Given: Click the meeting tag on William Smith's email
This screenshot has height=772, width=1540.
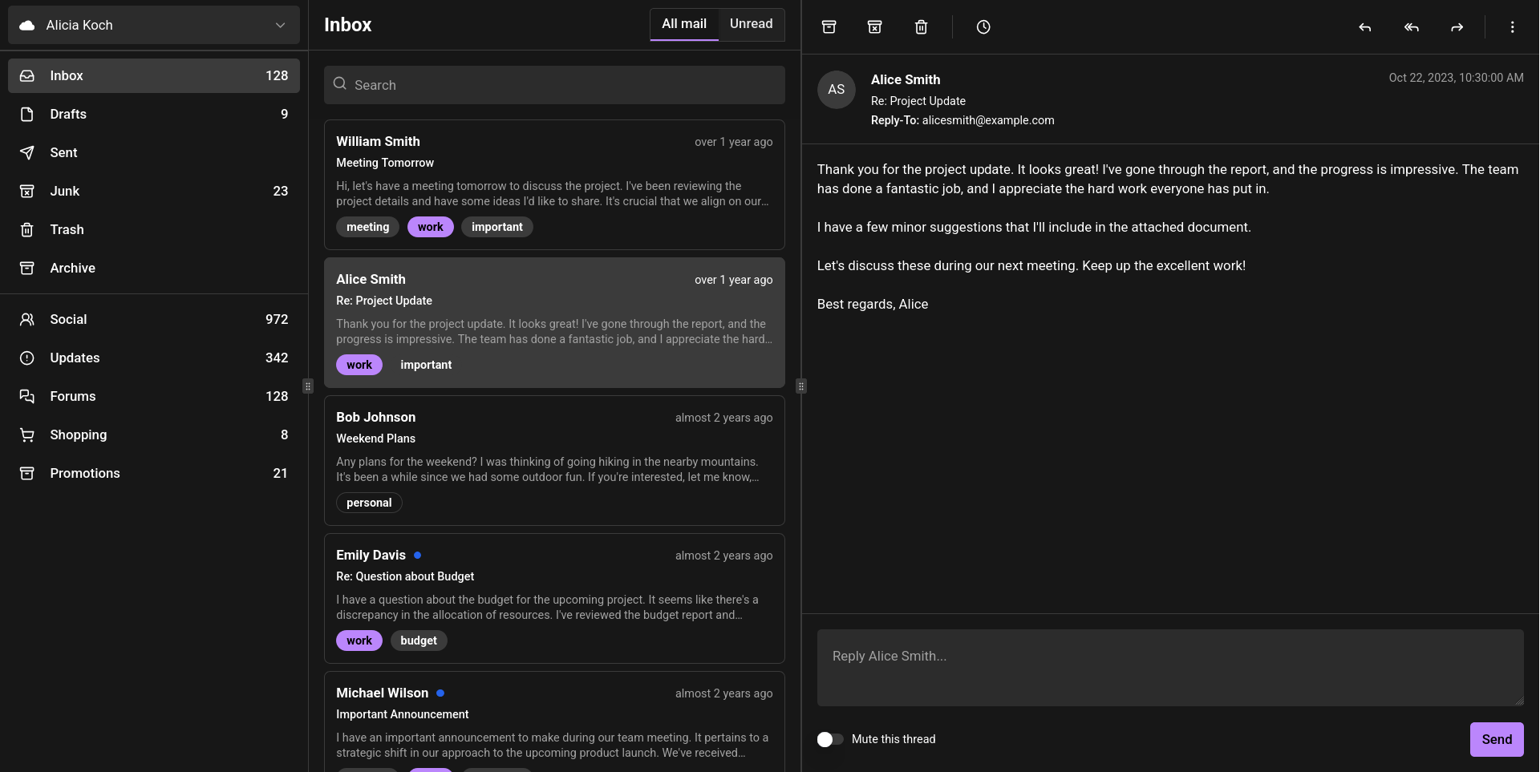Looking at the screenshot, I should [367, 227].
